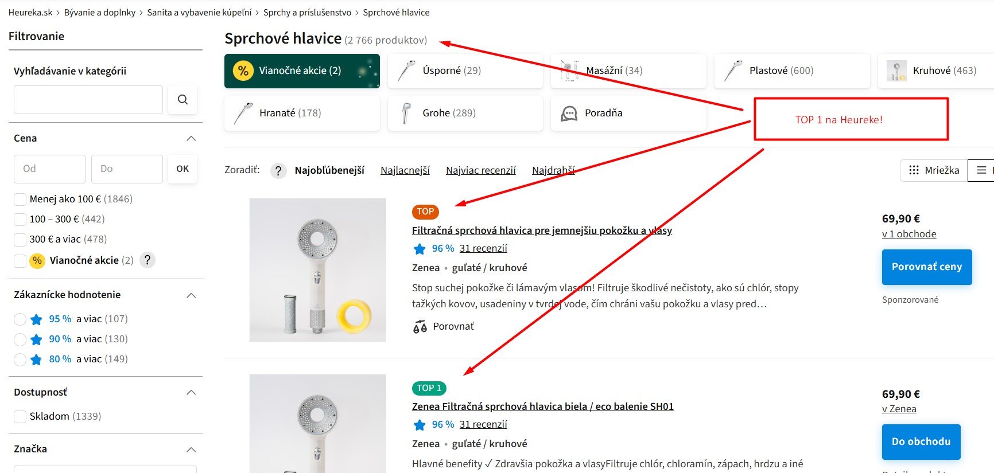The height and width of the screenshot is (473, 994).
Task: Click the Kruhové category thumbnail icon
Action: click(896, 71)
